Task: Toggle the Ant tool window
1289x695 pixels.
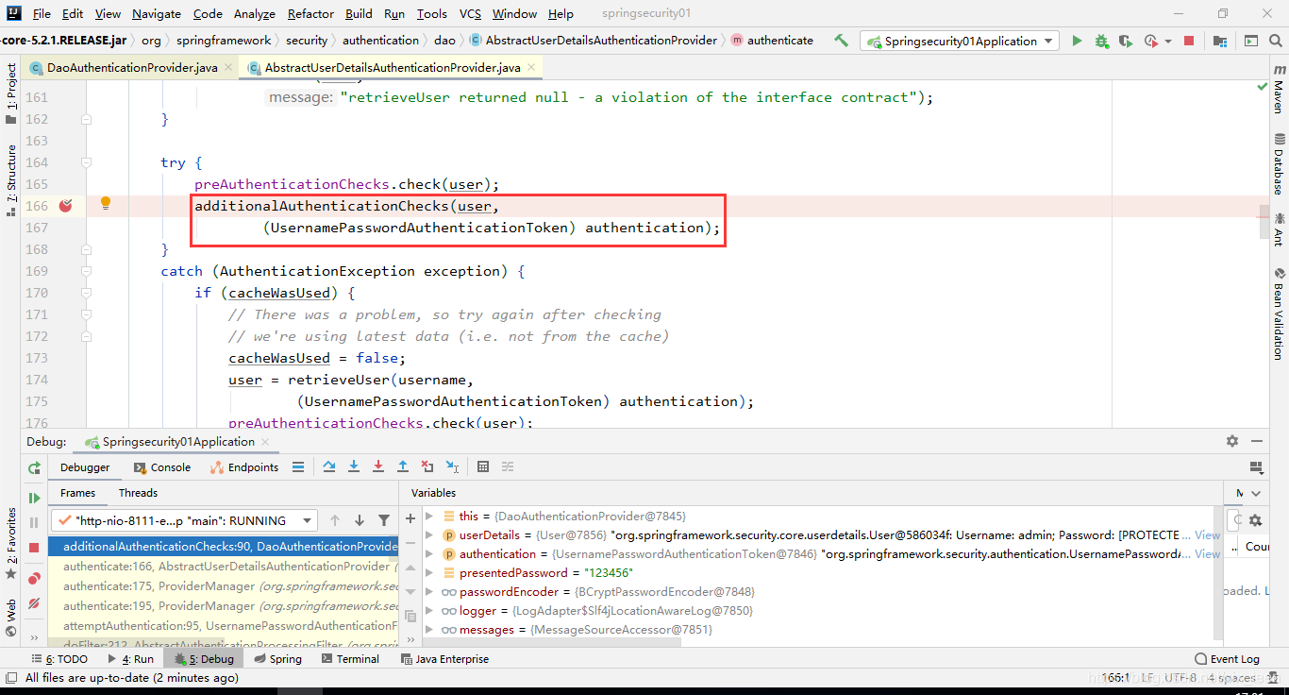Action: click(x=1278, y=229)
